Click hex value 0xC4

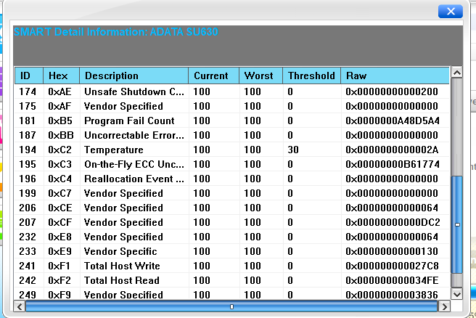click(59, 179)
